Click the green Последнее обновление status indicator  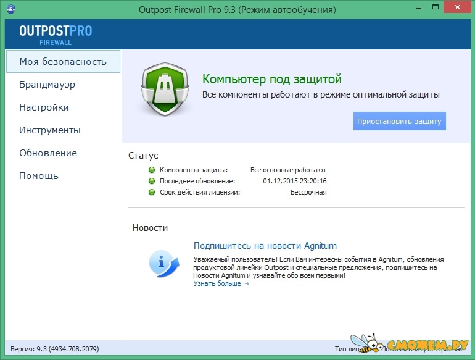click(152, 181)
